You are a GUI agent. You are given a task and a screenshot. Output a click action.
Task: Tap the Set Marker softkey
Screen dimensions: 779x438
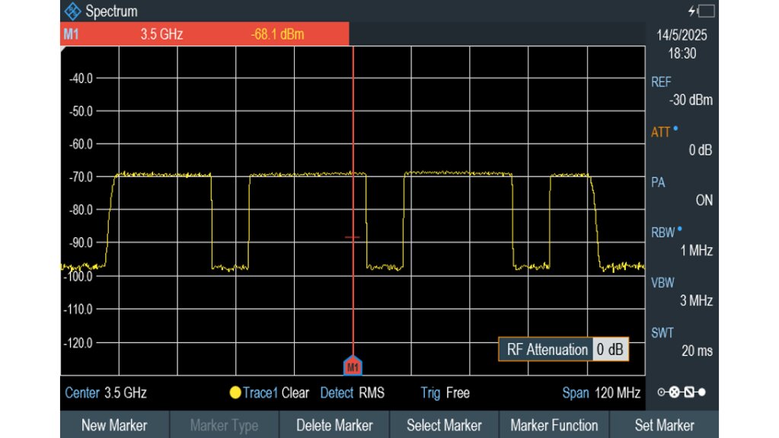pos(664,425)
